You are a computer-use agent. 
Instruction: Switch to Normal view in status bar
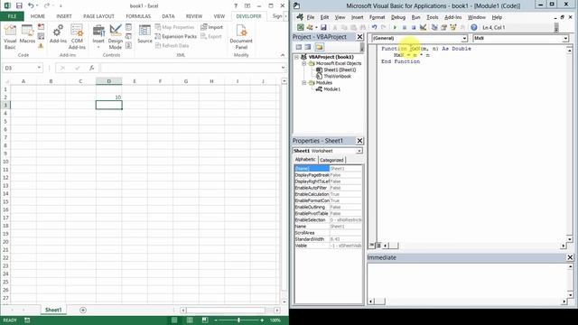click(x=174, y=320)
